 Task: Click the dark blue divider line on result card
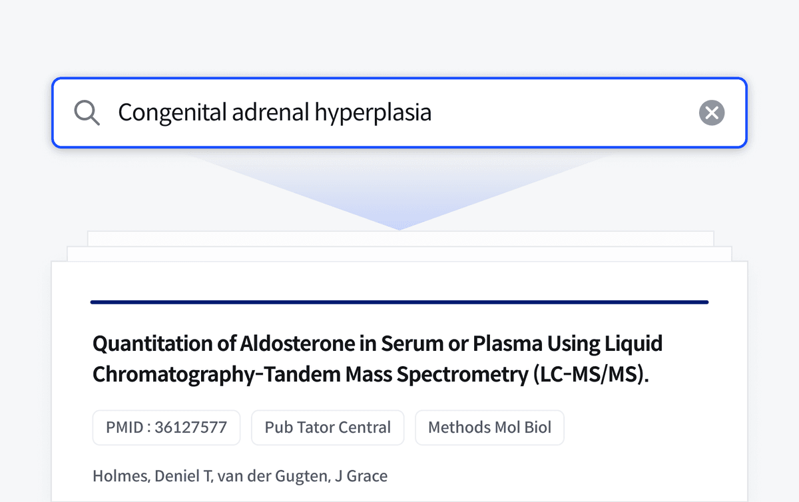[x=400, y=302]
